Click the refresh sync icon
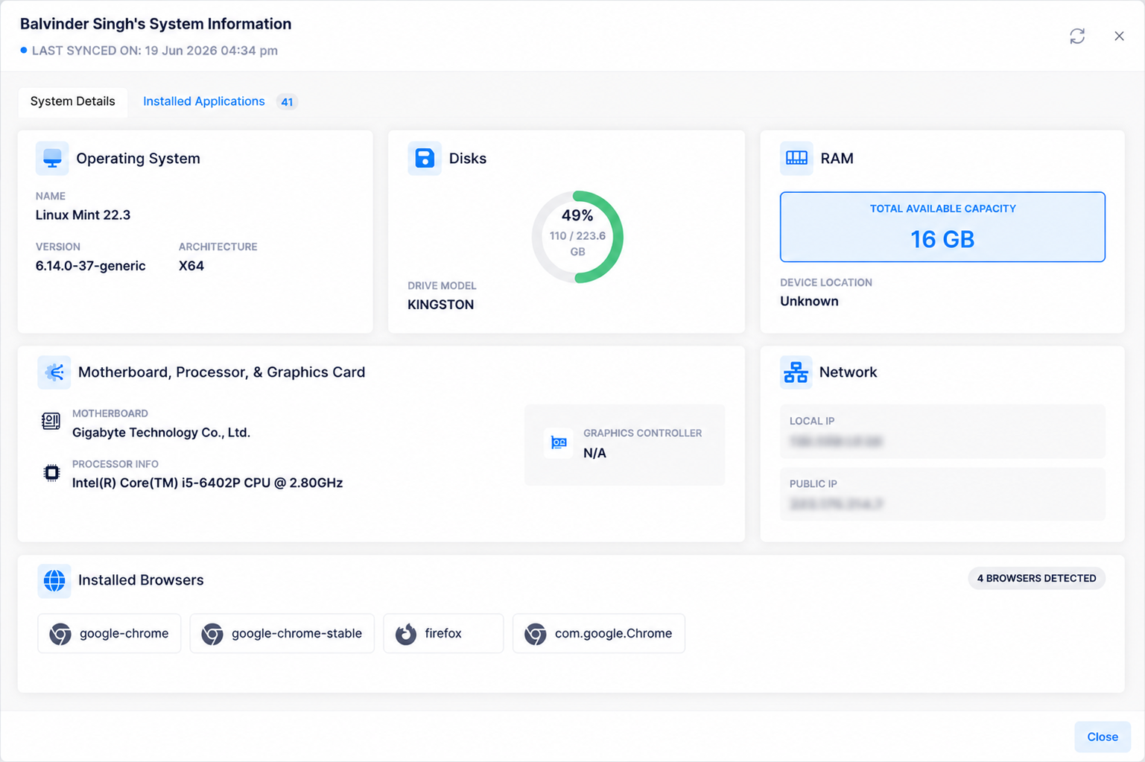The height and width of the screenshot is (762, 1145). tap(1077, 36)
